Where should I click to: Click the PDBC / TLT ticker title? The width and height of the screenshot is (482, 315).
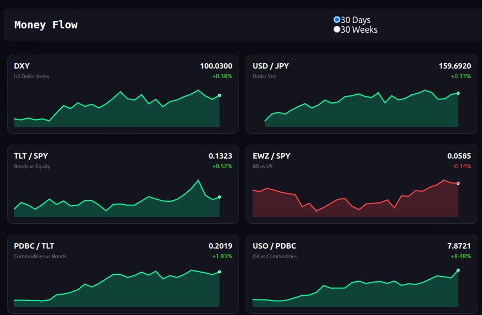34,246
